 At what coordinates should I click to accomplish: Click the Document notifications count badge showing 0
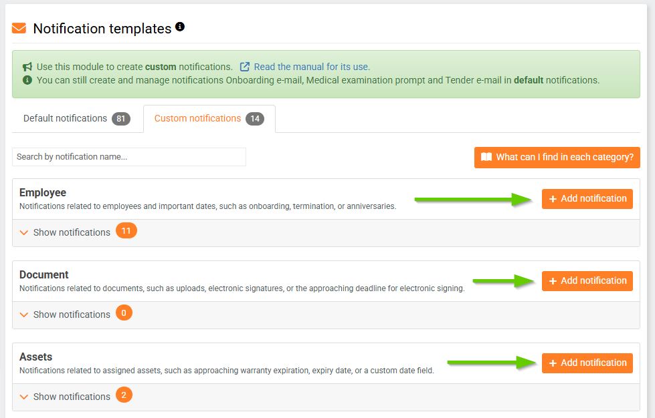pos(124,314)
